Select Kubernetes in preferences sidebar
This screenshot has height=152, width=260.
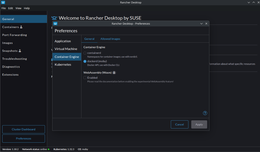pos(63,64)
